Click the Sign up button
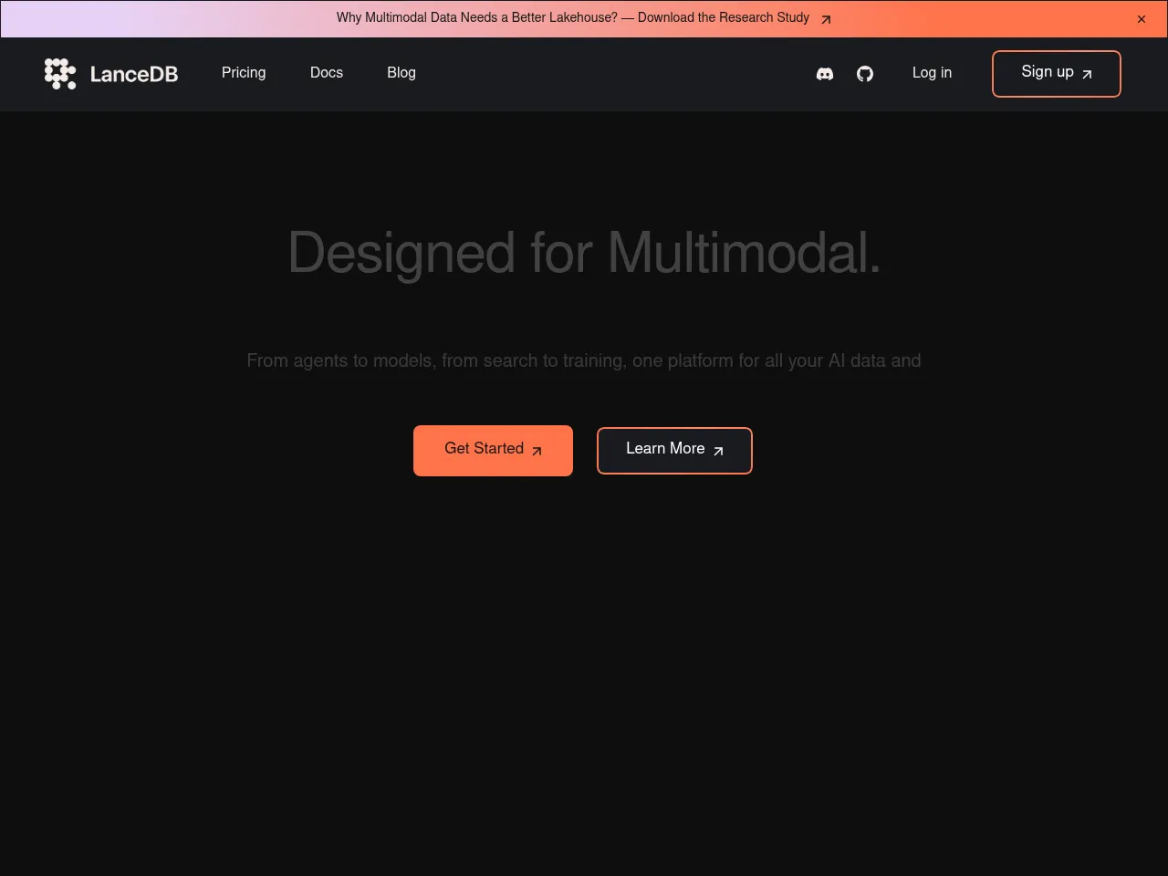Viewport: 1168px width, 876px height. (1056, 74)
